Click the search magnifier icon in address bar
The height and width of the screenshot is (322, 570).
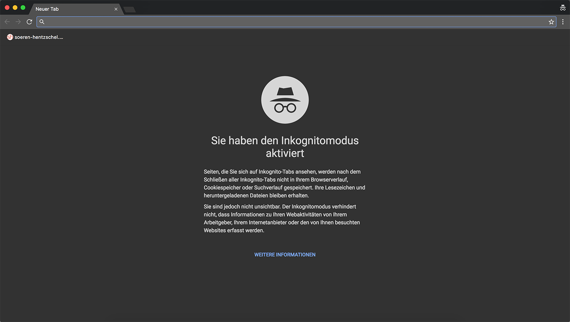[x=42, y=22]
